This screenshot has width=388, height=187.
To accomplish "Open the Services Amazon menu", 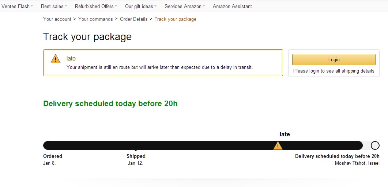I will click(184, 6).
